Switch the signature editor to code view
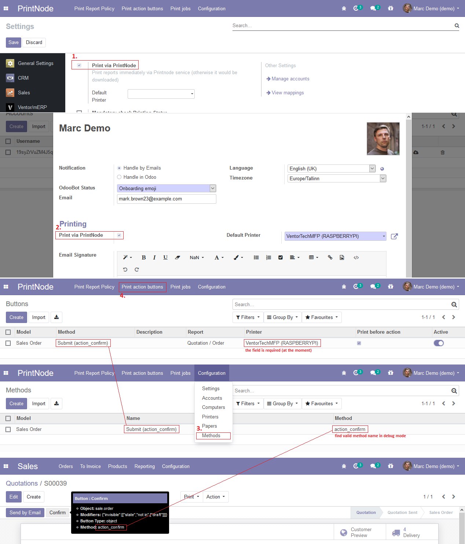Screen dimensions: 465x544 (356, 258)
